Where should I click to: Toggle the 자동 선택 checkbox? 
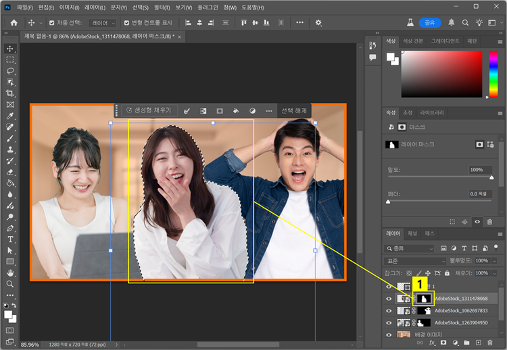coord(51,23)
